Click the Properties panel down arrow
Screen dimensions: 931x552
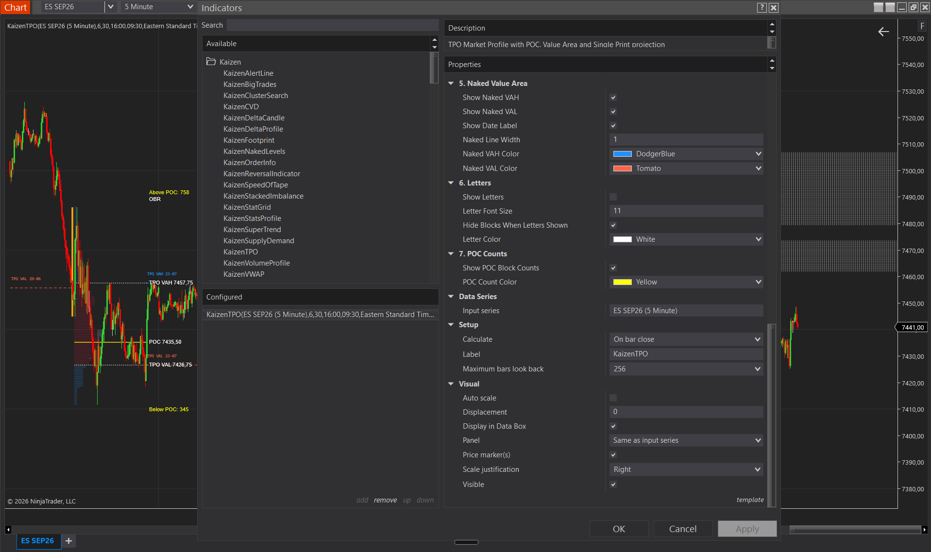coord(772,68)
